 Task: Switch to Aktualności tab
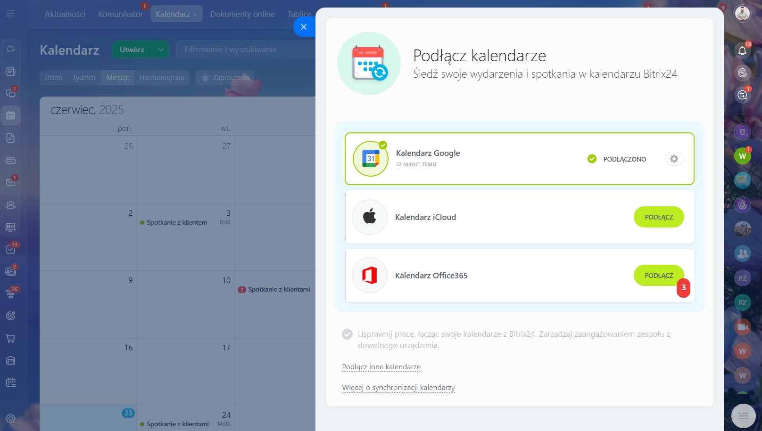pos(65,14)
